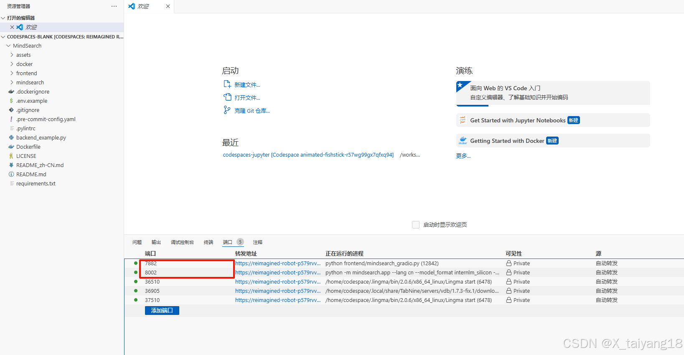Select port 37510 cell
The width and height of the screenshot is (684, 355).
[x=152, y=300]
